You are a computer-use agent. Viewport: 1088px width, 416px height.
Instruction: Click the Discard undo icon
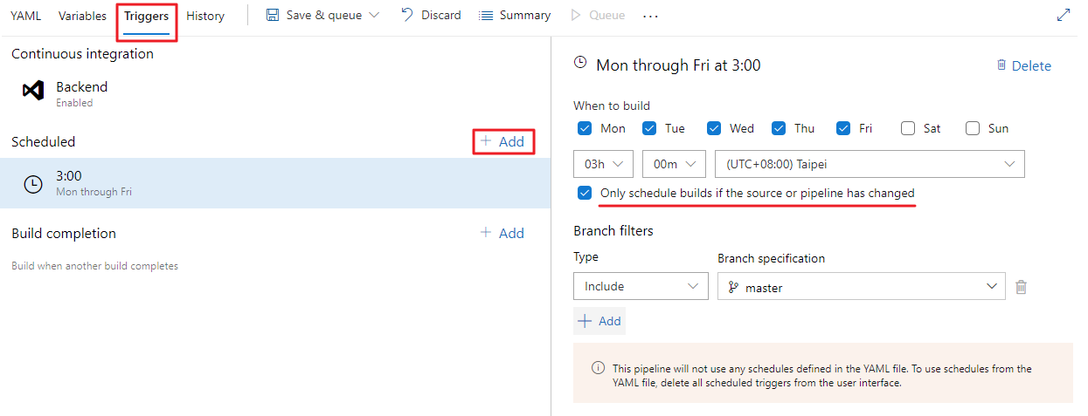tap(407, 15)
